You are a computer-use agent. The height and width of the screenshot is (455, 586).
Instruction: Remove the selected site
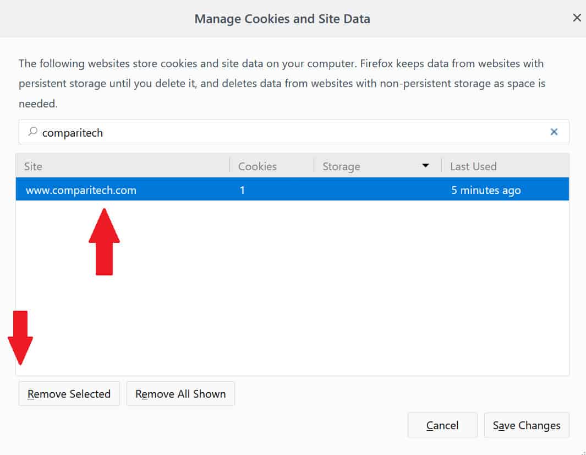click(x=69, y=394)
